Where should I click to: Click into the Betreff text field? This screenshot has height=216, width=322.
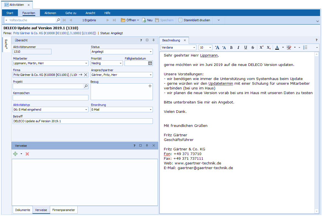pyautogui.click(x=83, y=121)
